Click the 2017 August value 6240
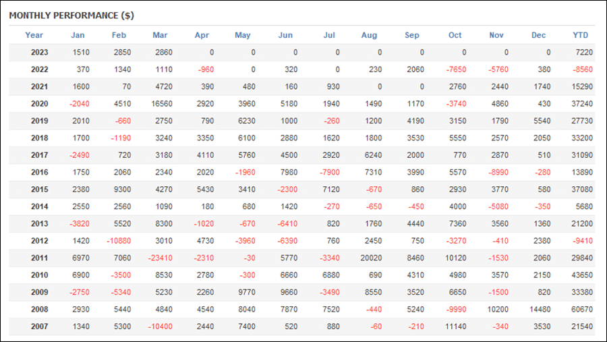607x342 pixels. coord(373,155)
